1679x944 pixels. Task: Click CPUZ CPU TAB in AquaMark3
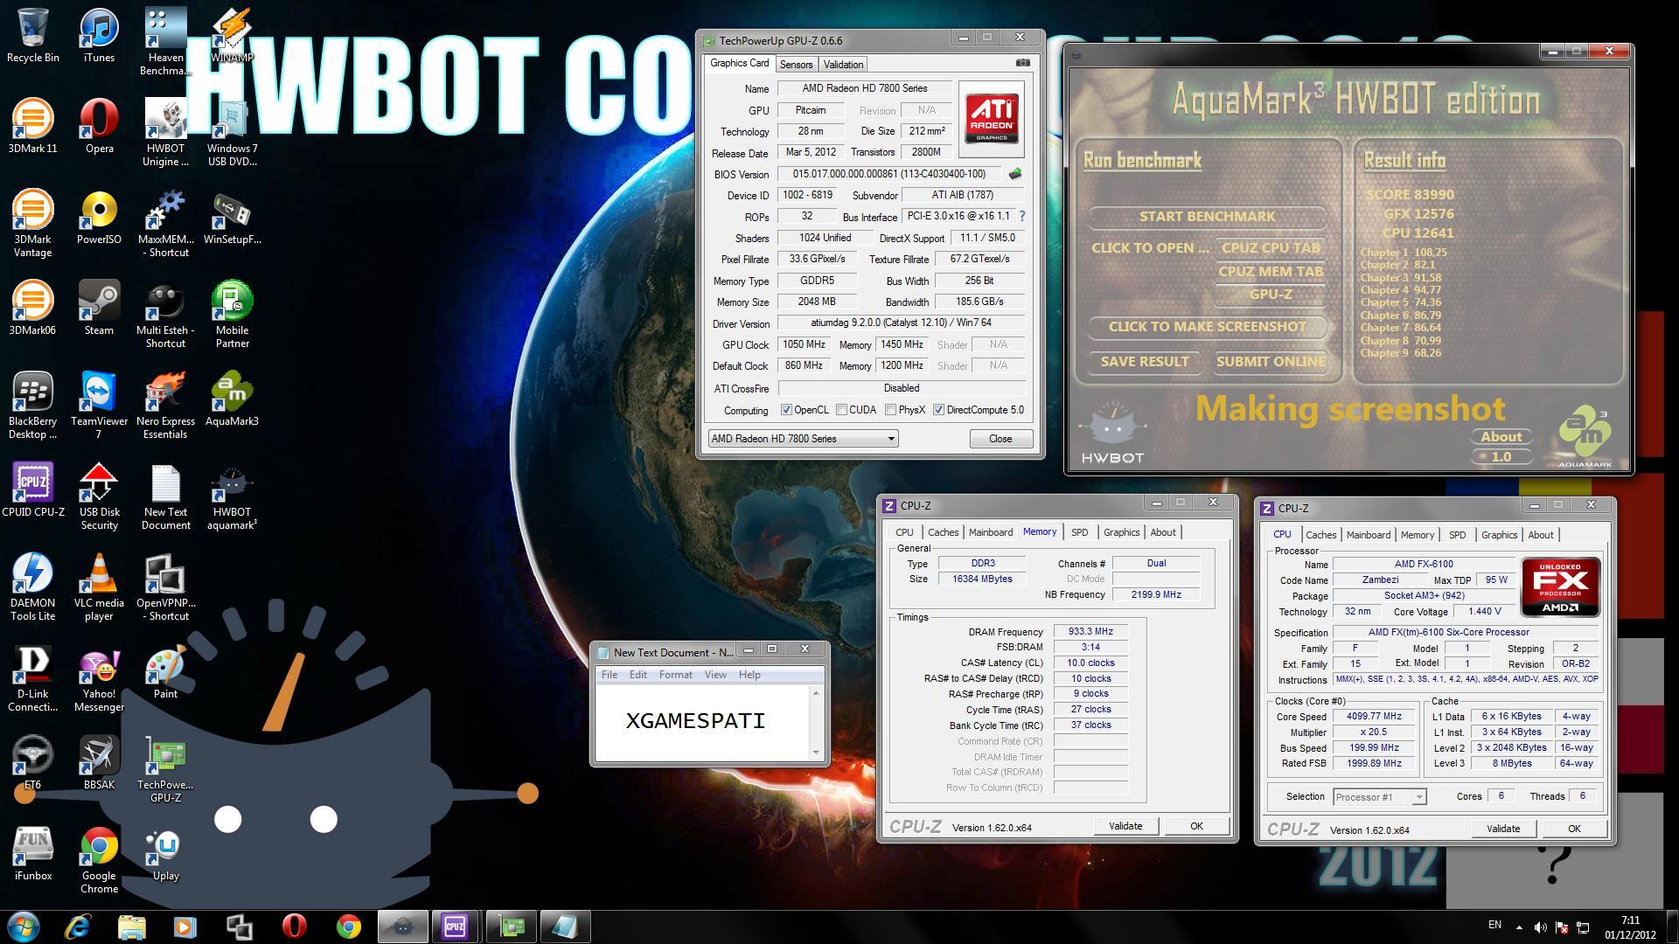1271,248
